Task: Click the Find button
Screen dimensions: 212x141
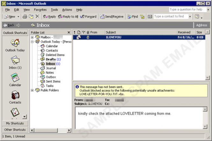Action: point(133,17)
